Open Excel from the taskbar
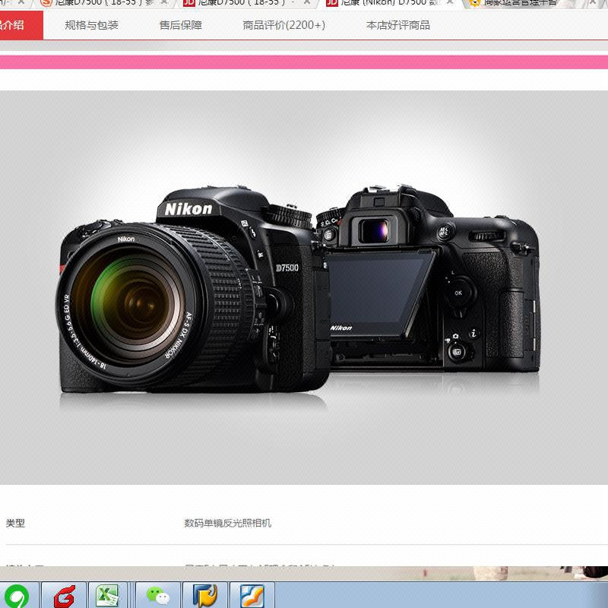Image resolution: width=608 pixels, height=608 pixels. 107,596
